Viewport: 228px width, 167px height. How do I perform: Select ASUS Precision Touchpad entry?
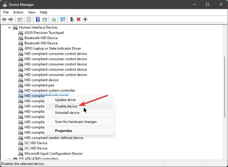click(44, 33)
